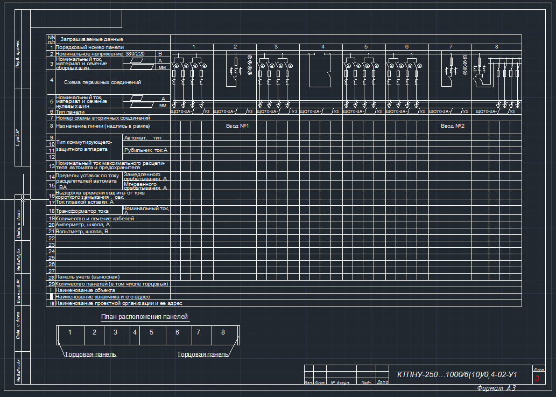Click the 'Амперметр, шкала, А' row label
Screen dimensions: 556x397
pos(83,225)
